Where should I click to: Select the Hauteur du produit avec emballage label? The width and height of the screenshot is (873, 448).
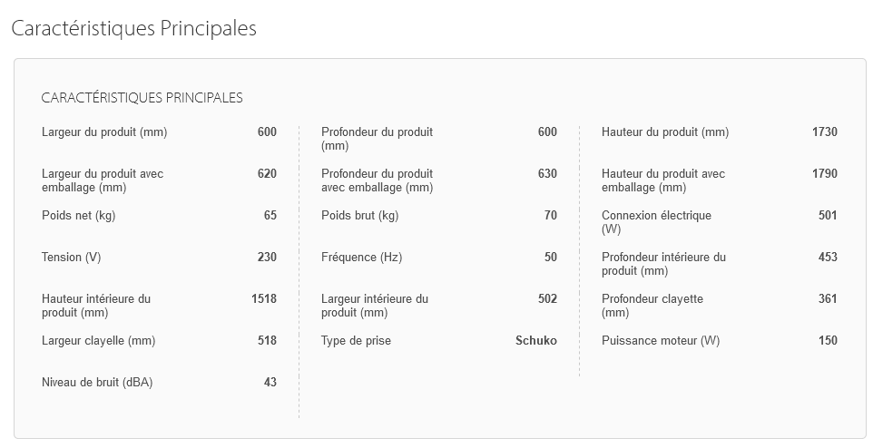coord(663,180)
